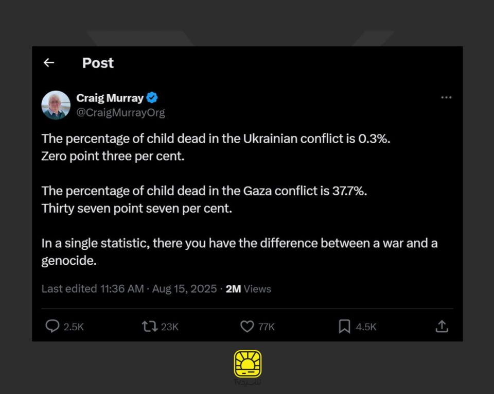Click the Aug 15, 2025 date
The height and width of the screenshot is (394, 494).
click(184, 289)
